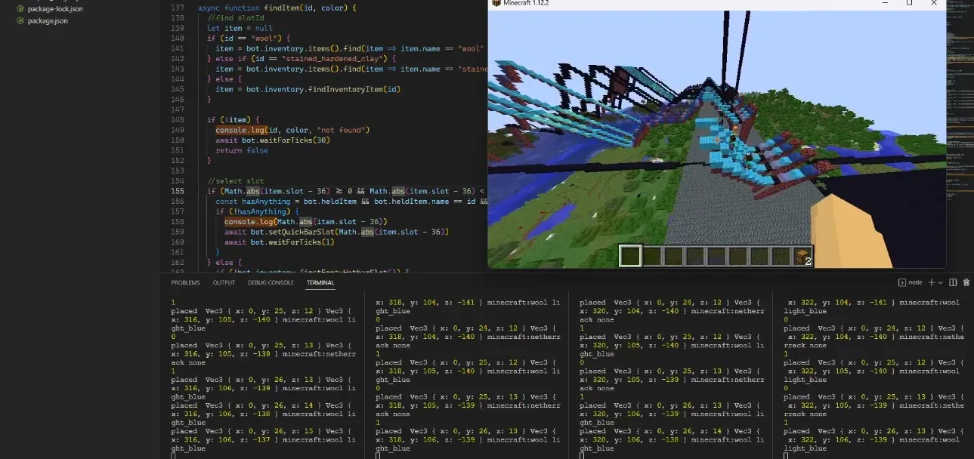Click line number 148 in the gutter
The image size is (974, 459).
pos(178,119)
